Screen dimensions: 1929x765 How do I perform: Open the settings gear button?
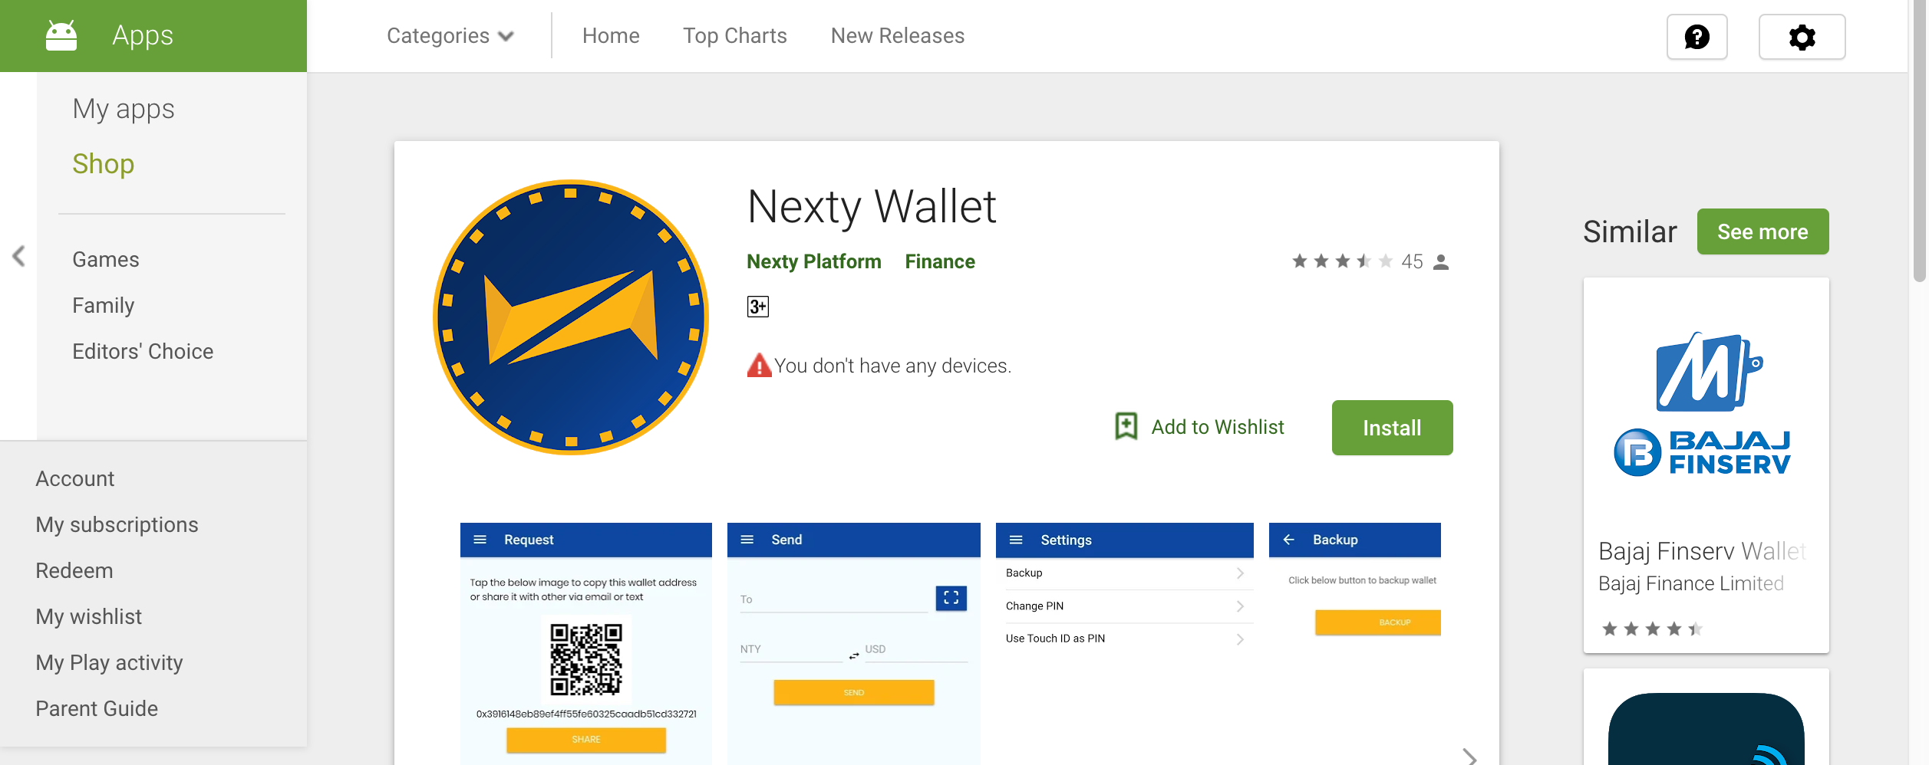click(1802, 37)
